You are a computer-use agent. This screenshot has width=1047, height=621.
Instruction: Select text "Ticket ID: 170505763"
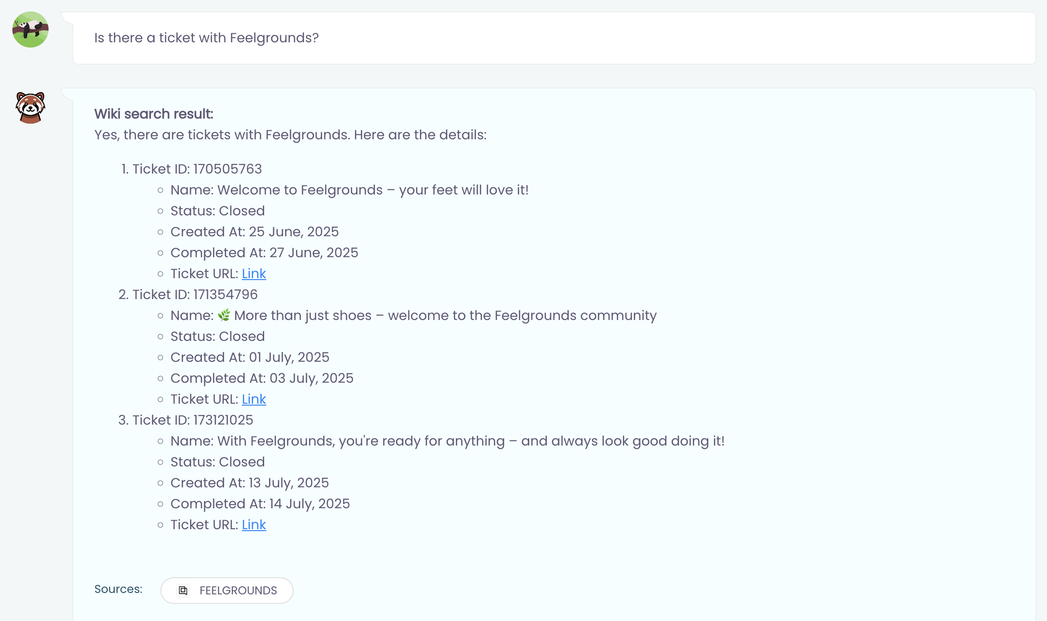click(x=197, y=169)
